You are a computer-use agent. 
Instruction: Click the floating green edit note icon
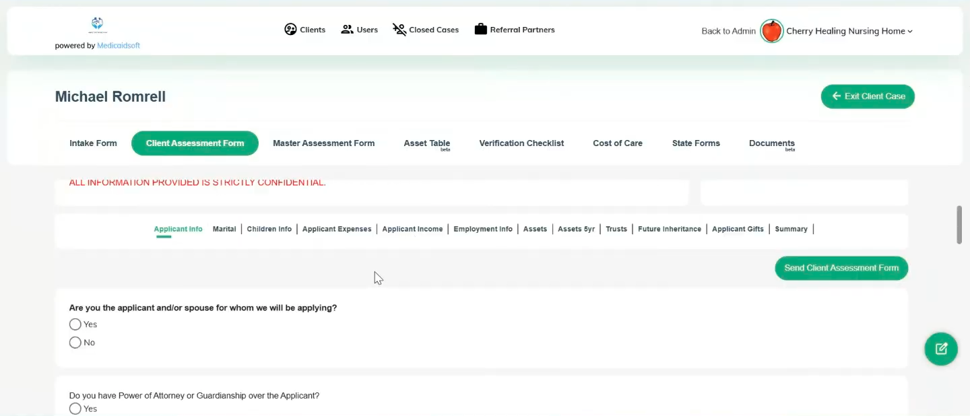(x=941, y=349)
